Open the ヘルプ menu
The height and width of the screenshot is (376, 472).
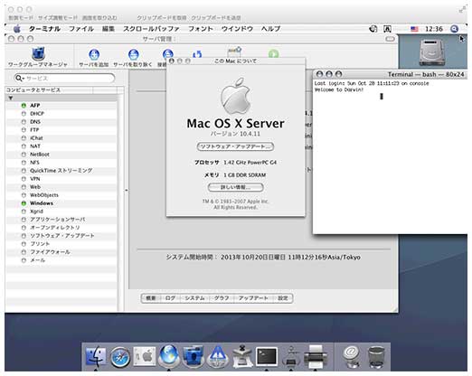270,29
